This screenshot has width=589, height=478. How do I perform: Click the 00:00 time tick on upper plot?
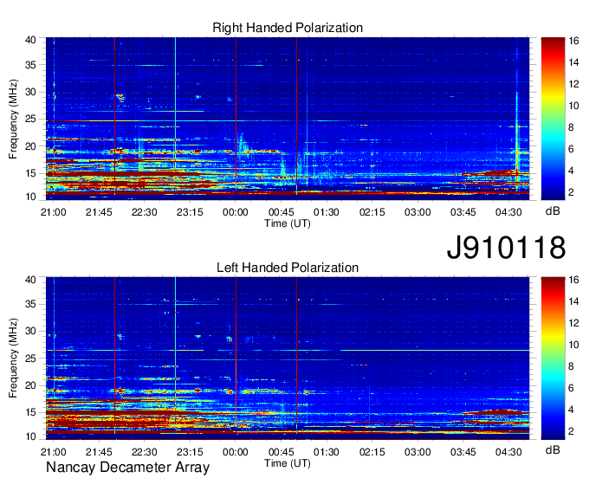coord(235,212)
